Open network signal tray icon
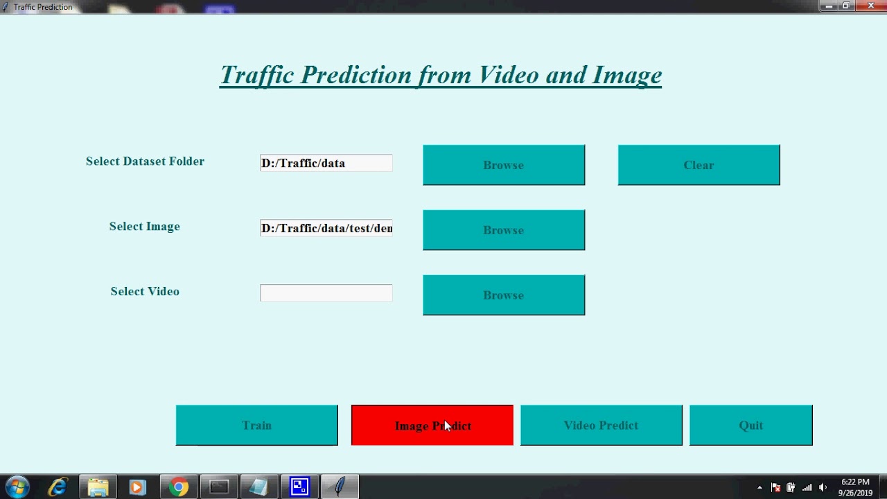This screenshot has width=887, height=499. click(807, 487)
